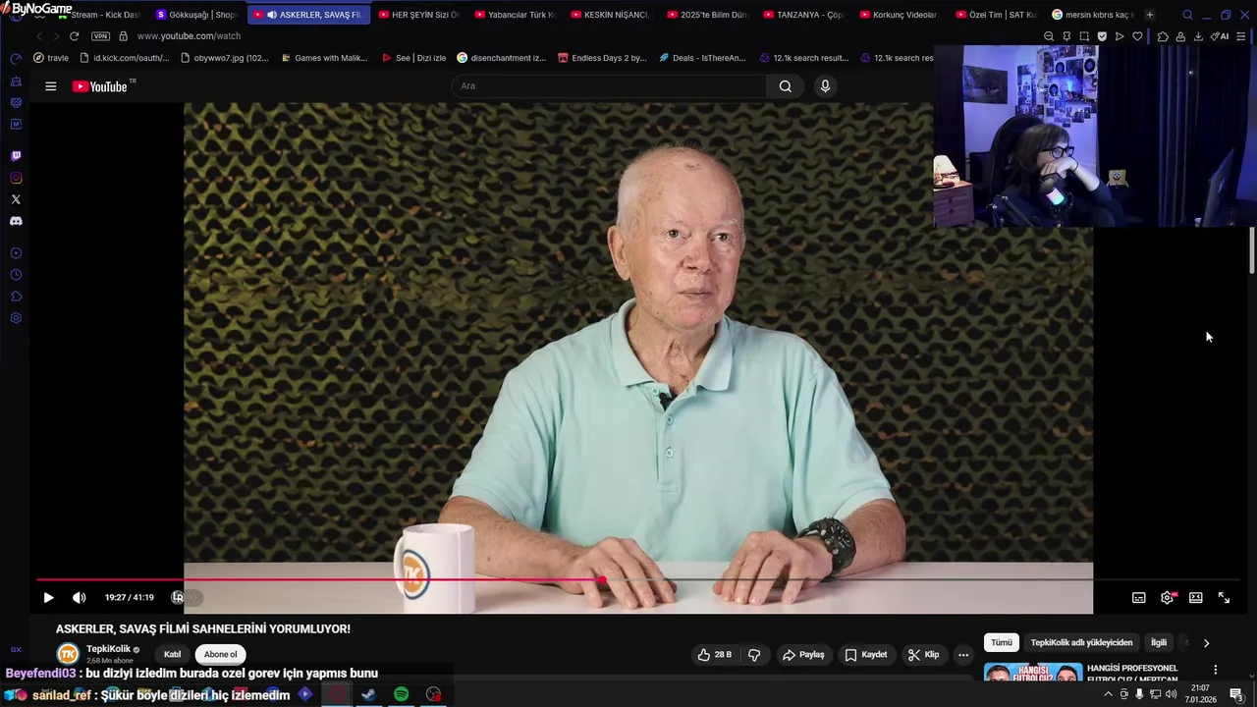Open X in the Opera sidebar
The height and width of the screenshot is (707, 1257).
[16, 199]
